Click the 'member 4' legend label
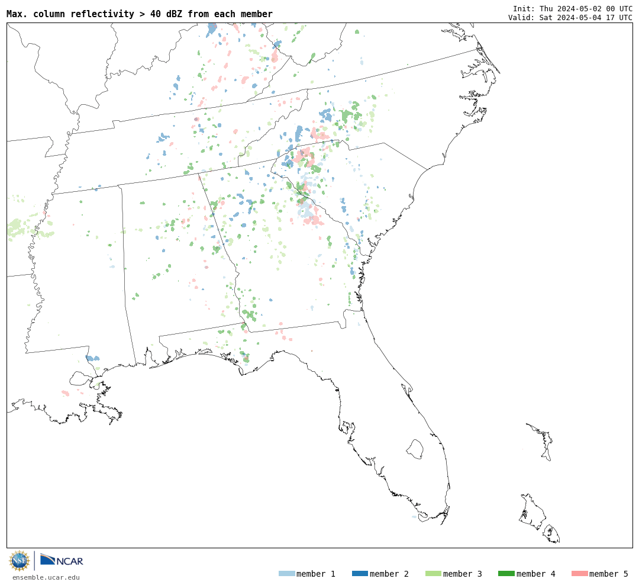 [x=536, y=574]
